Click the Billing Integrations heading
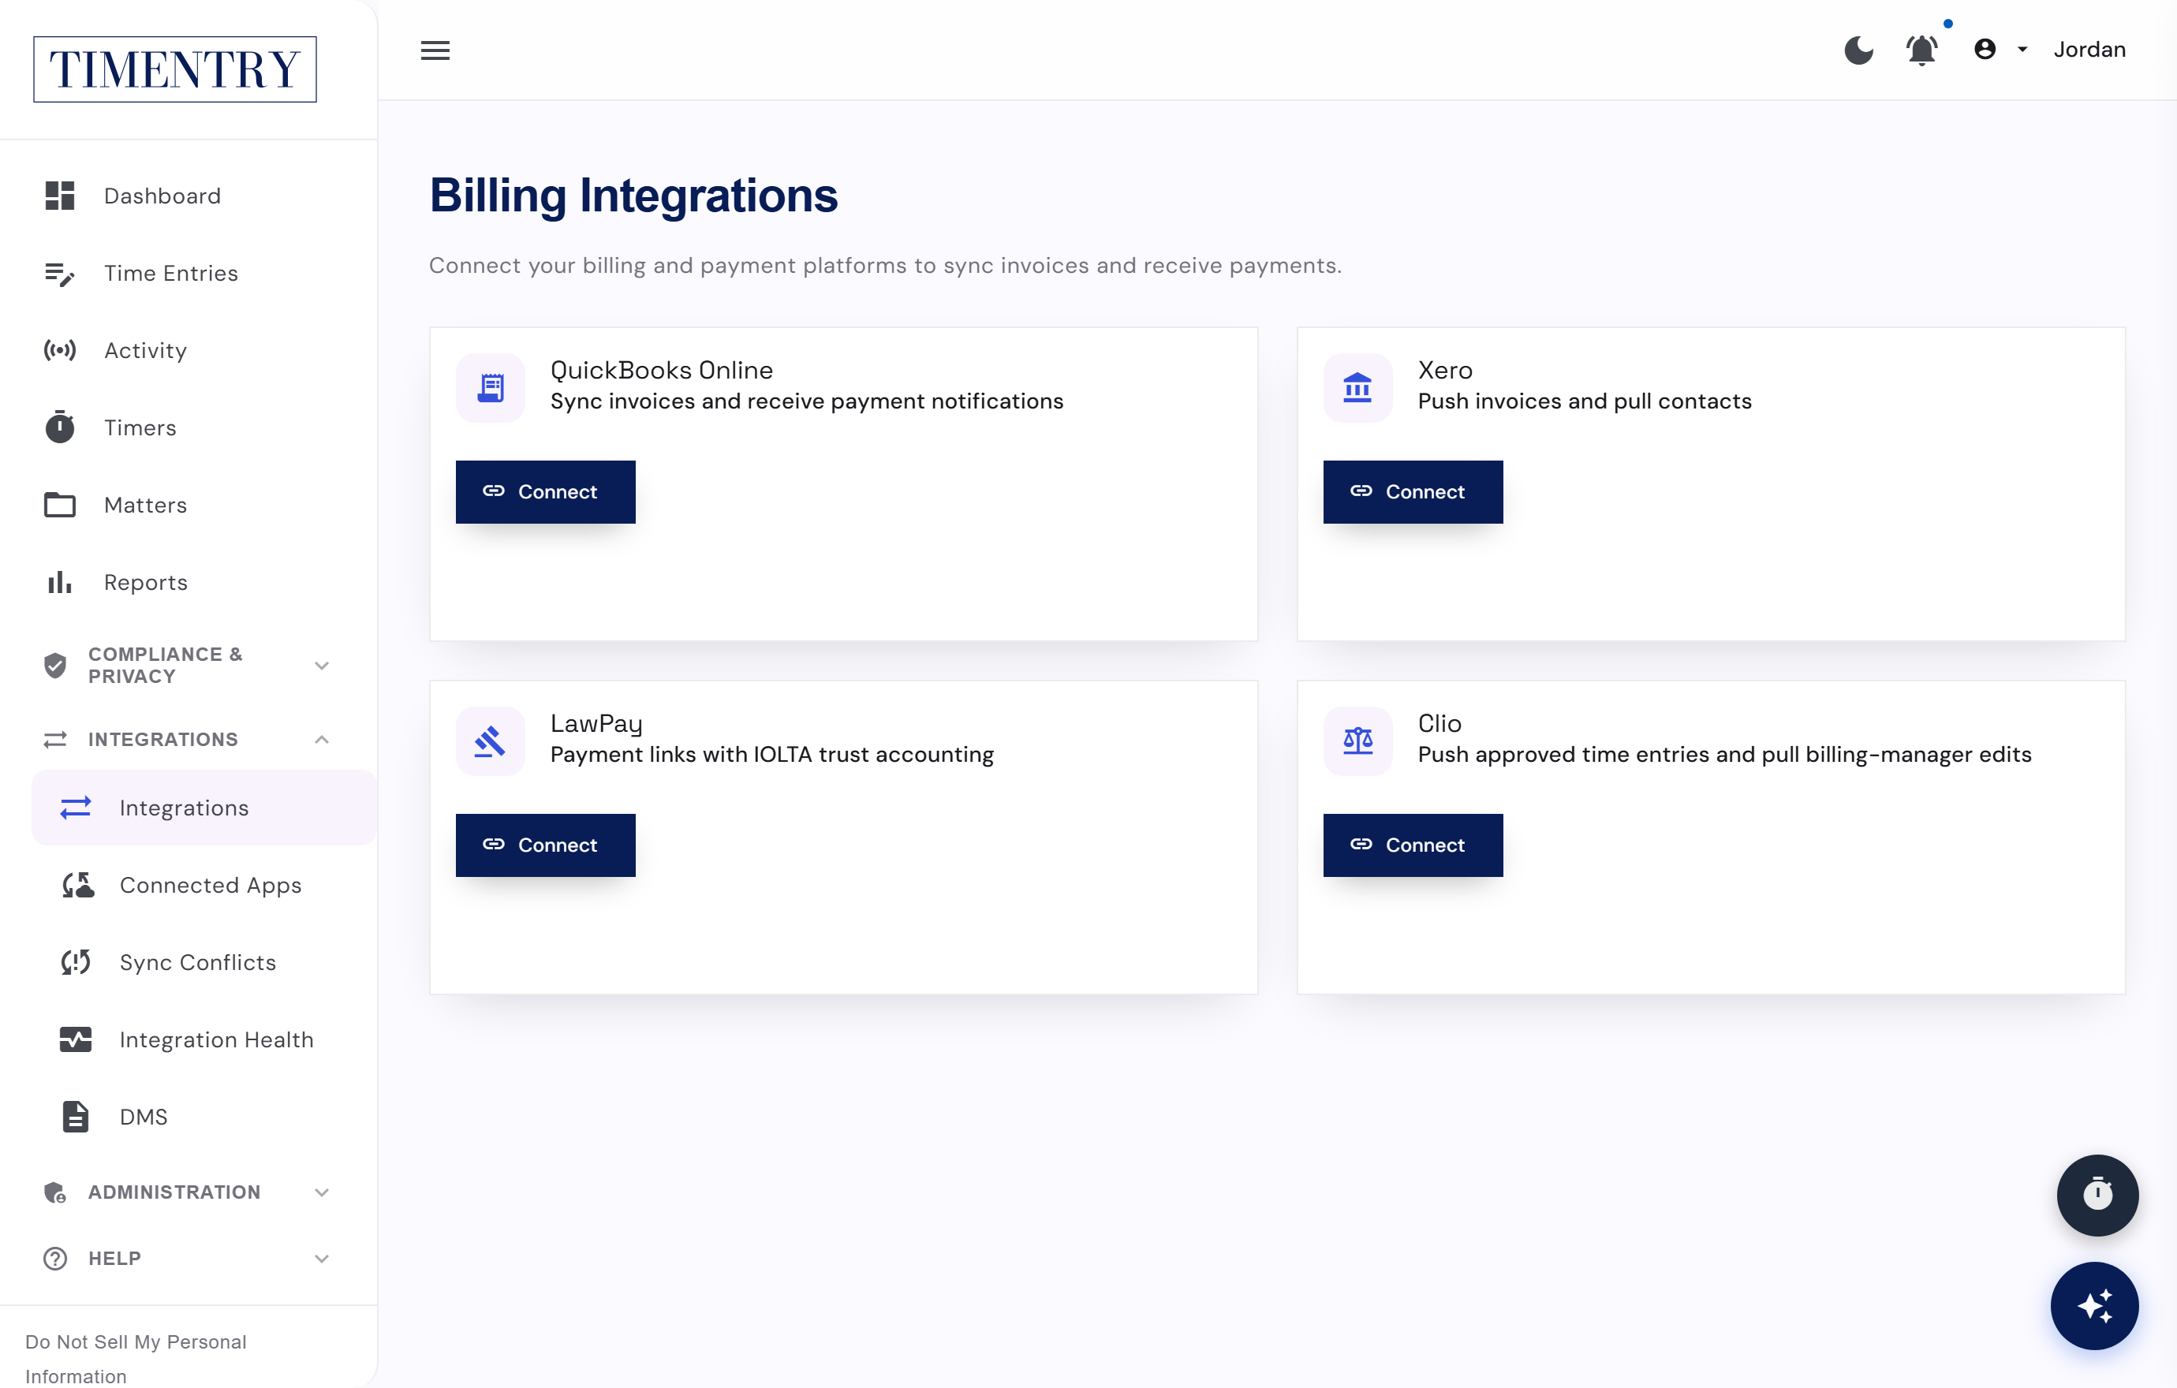2177x1388 pixels. (633, 196)
